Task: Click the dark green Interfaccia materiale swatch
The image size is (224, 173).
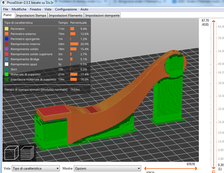Action: click(x=7, y=79)
